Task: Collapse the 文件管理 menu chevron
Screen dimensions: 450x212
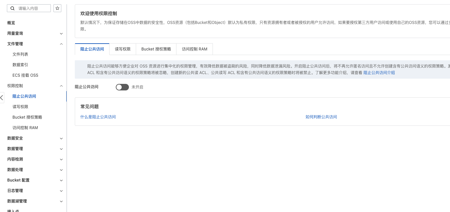Action: 61,44
